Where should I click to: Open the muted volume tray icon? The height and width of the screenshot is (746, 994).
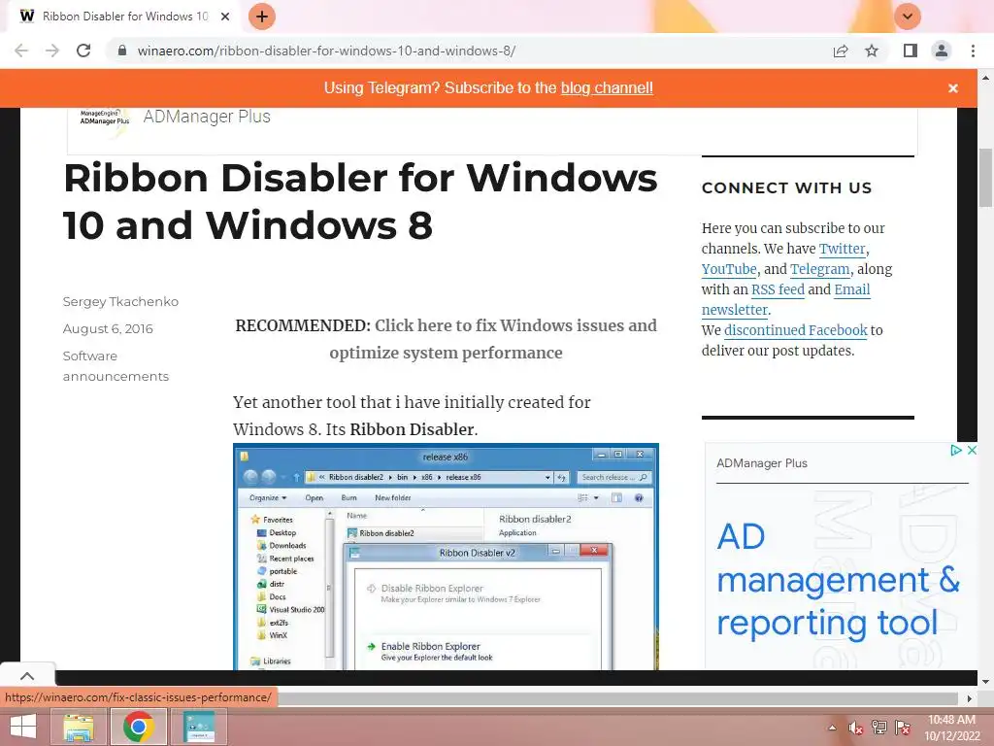pyautogui.click(x=855, y=728)
